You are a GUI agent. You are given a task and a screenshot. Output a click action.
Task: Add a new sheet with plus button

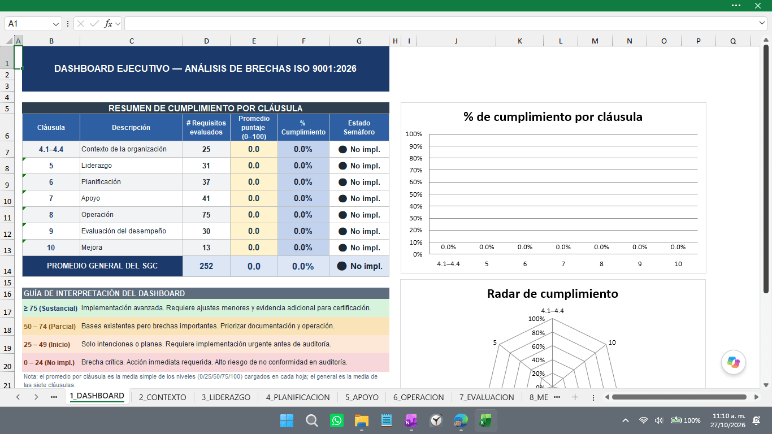[575, 397]
